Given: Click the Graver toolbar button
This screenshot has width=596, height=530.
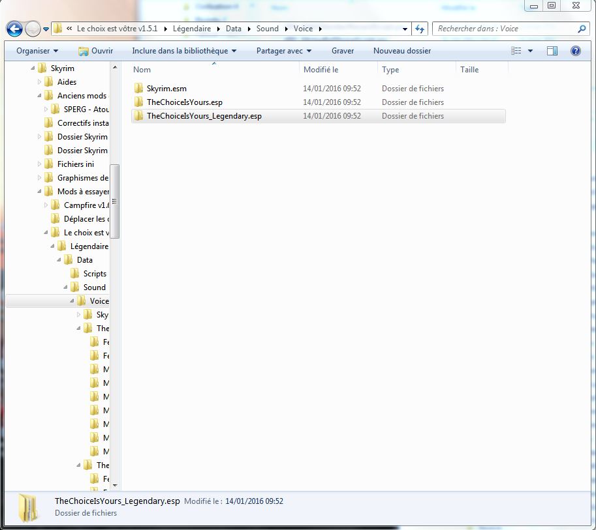Looking at the screenshot, I should tap(343, 51).
